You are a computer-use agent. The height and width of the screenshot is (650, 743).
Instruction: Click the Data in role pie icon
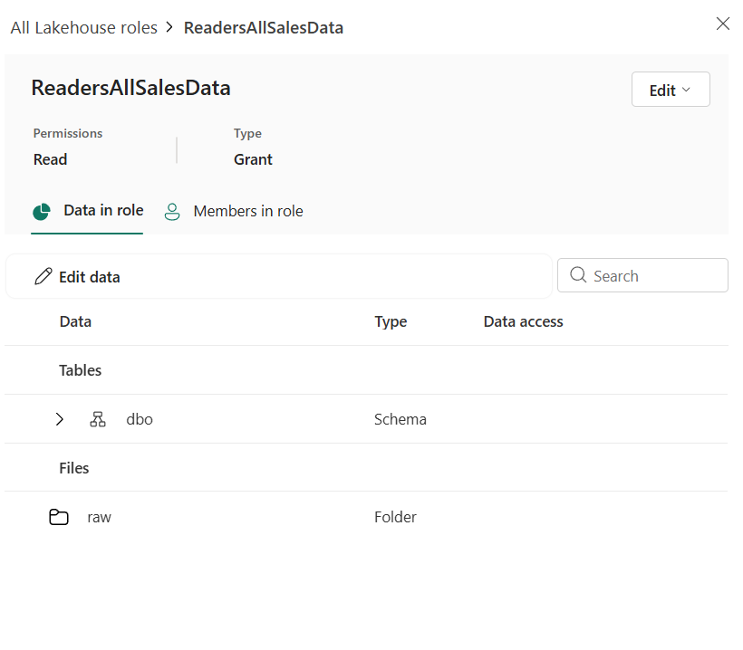pos(41,211)
